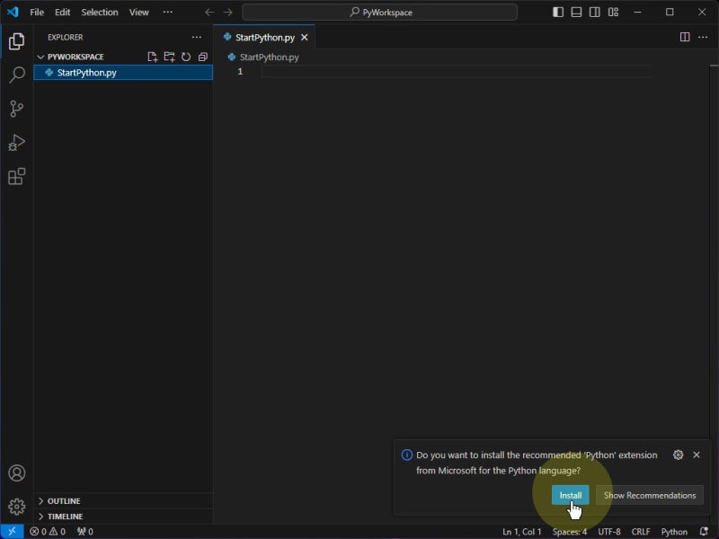Image resolution: width=719 pixels, height=539 pixels.
Task: Expand the OUTLINE section
Action: point(64,501)
